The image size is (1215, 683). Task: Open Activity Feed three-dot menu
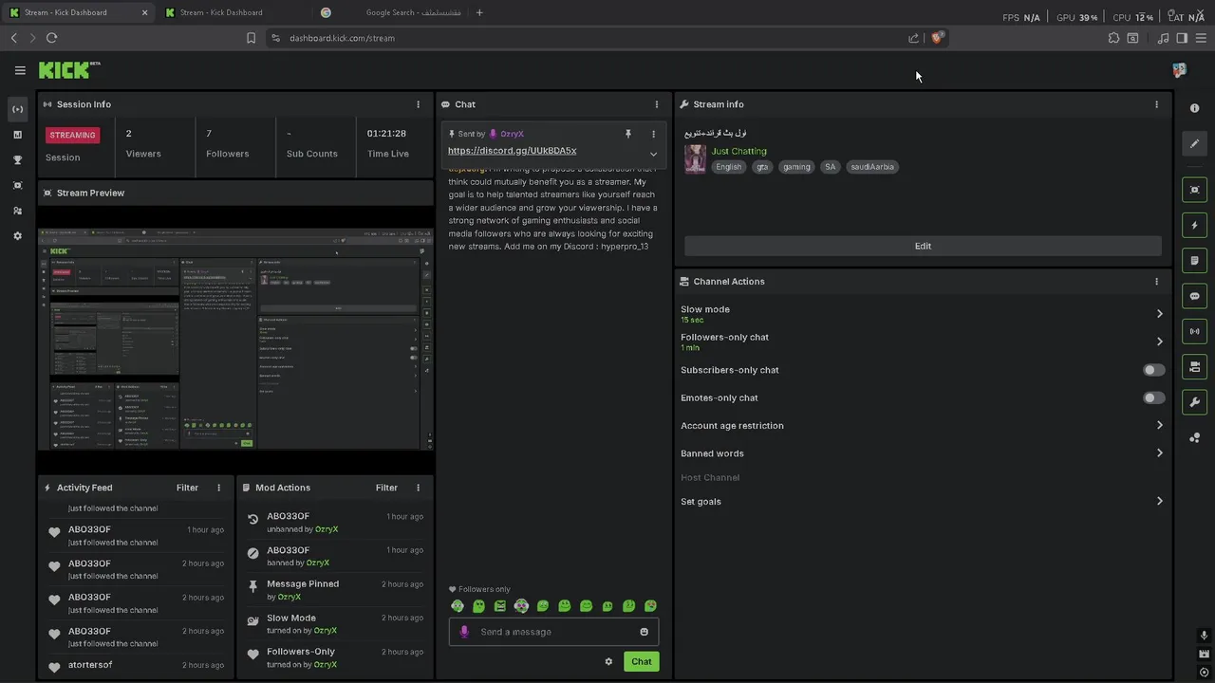(x=218, y=488)
